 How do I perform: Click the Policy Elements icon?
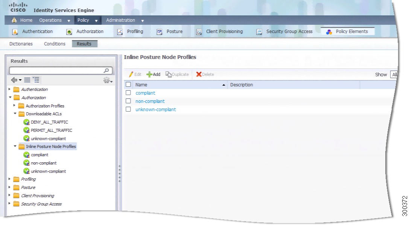pos(329,32)
